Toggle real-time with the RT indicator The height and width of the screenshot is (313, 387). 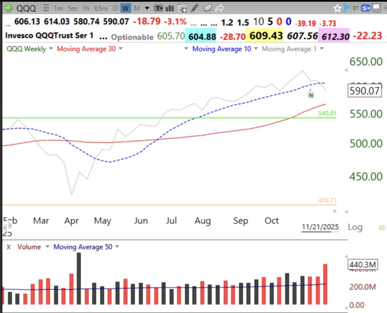pos(355,8)
